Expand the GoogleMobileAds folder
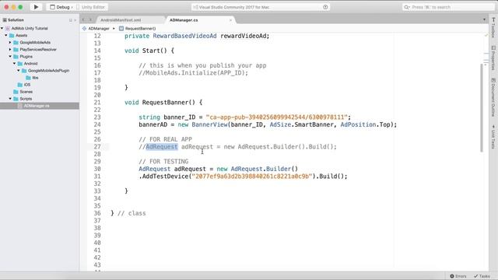498x280 pixels. [x=10, y=42]
